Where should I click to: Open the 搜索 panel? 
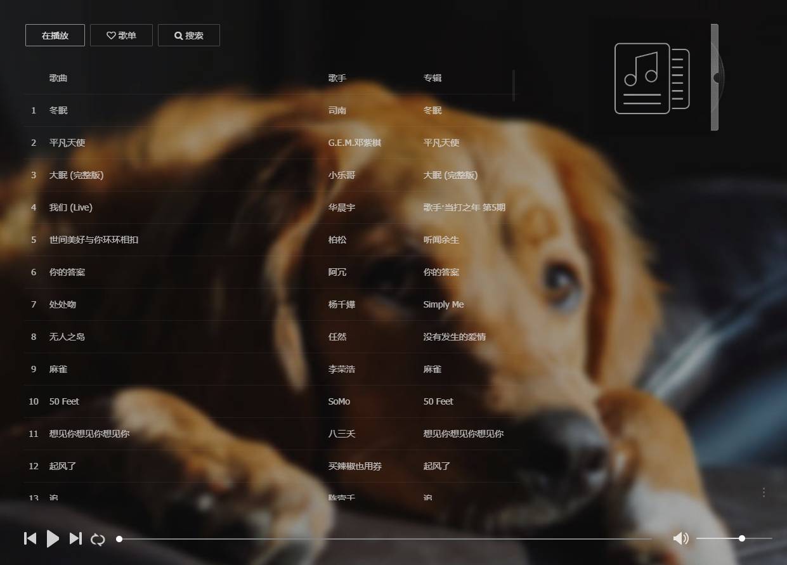(x=189, y=35)
